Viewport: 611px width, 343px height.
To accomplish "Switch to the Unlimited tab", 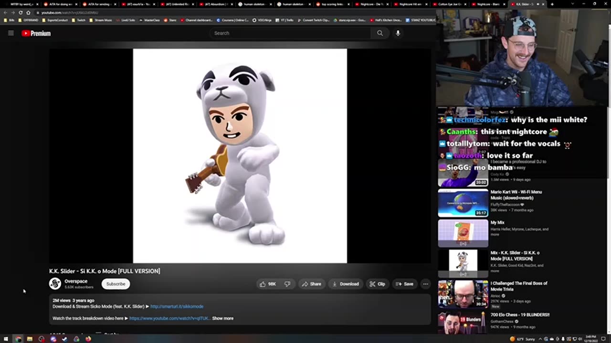I will point(177,4).
